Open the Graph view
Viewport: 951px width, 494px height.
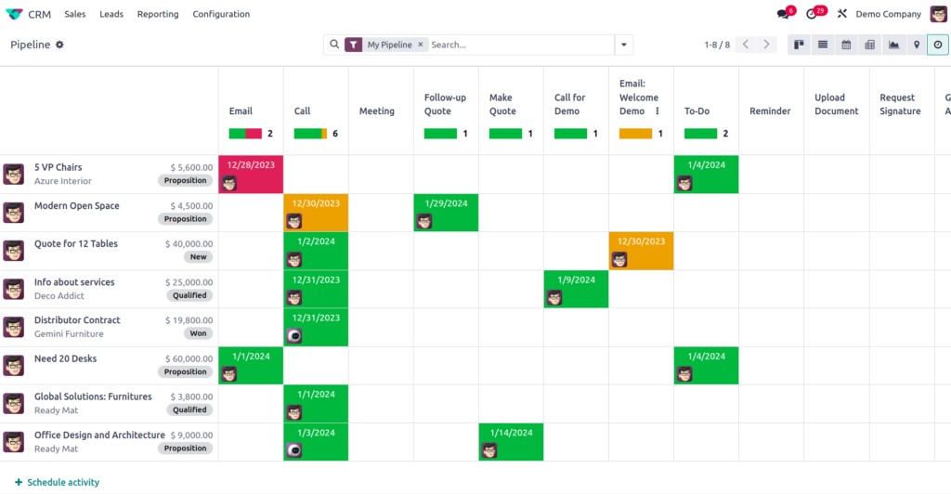coord(893,45)
